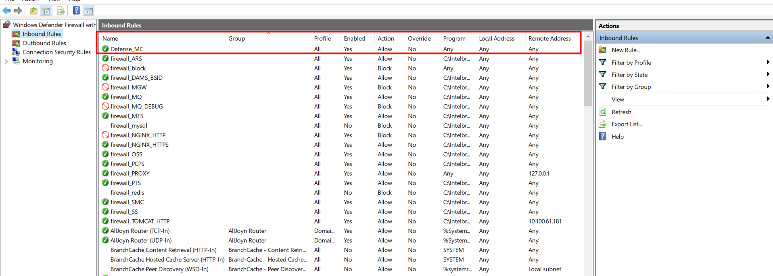Click red block icon of firewall_MGW rule

105,87
